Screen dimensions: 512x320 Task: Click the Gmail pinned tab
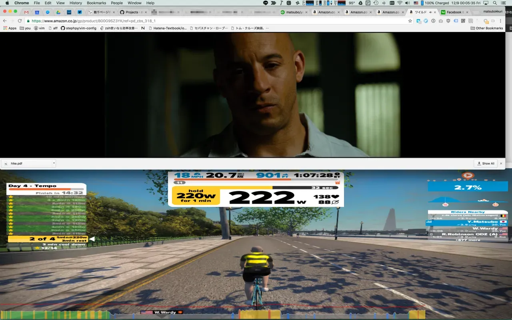[x=26, y=12]
